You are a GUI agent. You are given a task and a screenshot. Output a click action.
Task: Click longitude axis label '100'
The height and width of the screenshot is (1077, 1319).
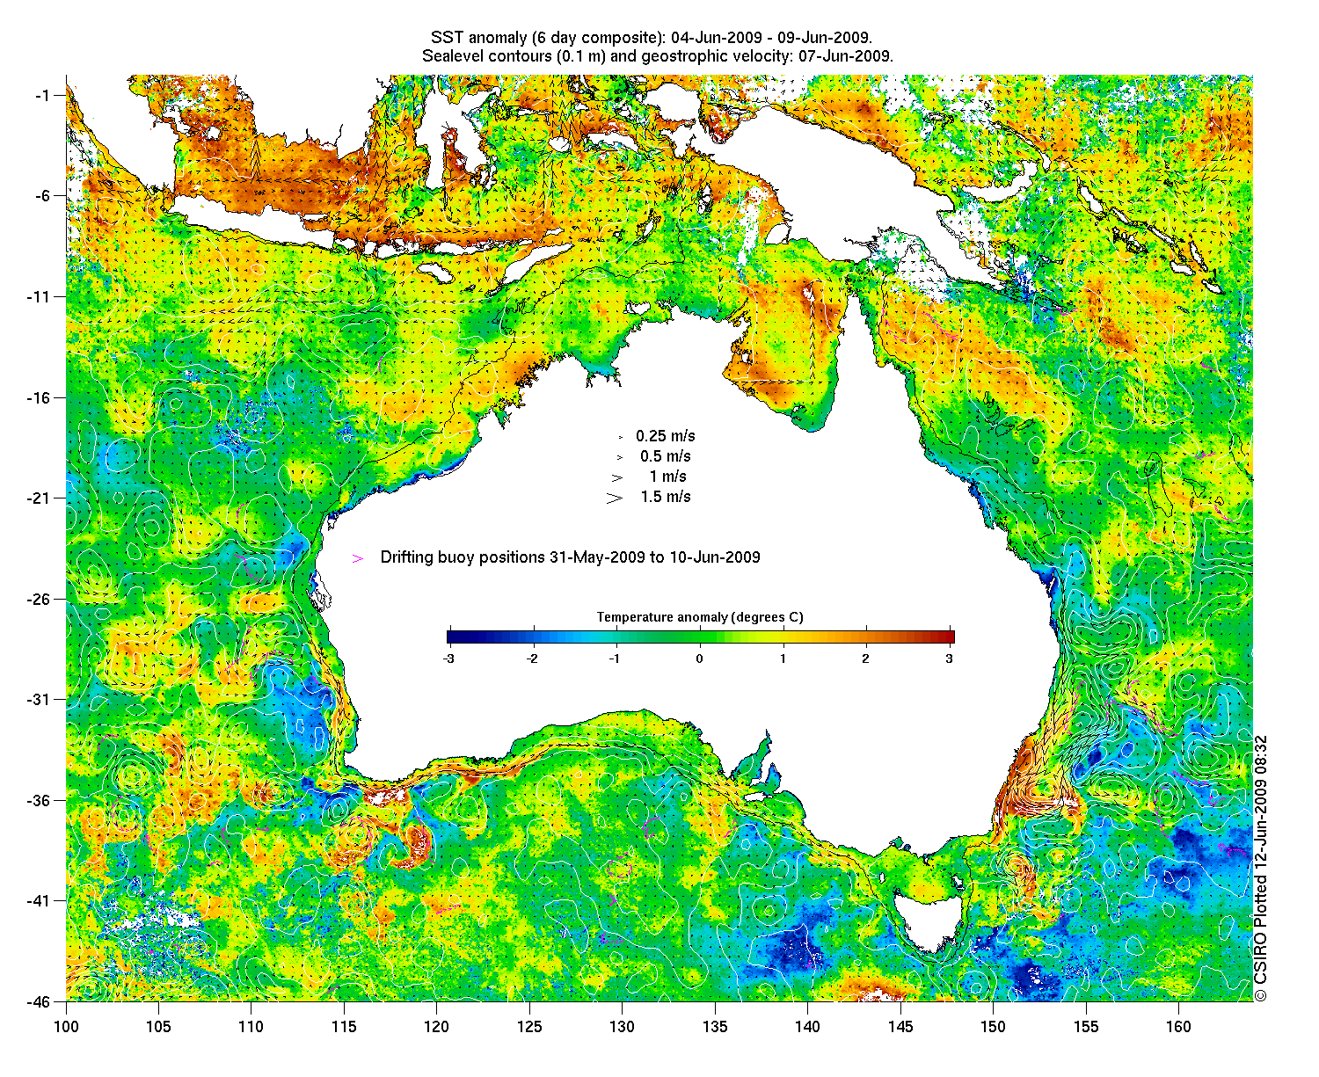[x=66, y=1027]
